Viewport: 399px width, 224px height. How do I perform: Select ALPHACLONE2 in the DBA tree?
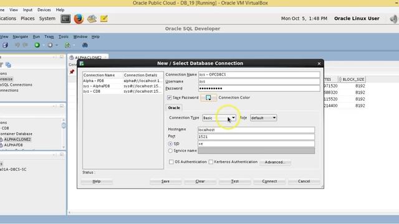point(17,139)
